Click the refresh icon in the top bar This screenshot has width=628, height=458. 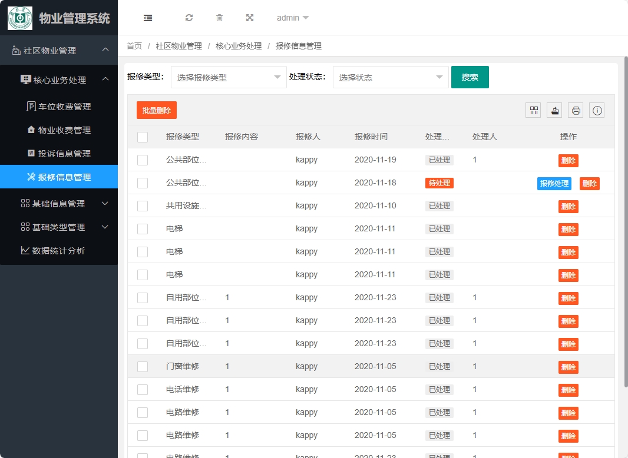point(189,18)
